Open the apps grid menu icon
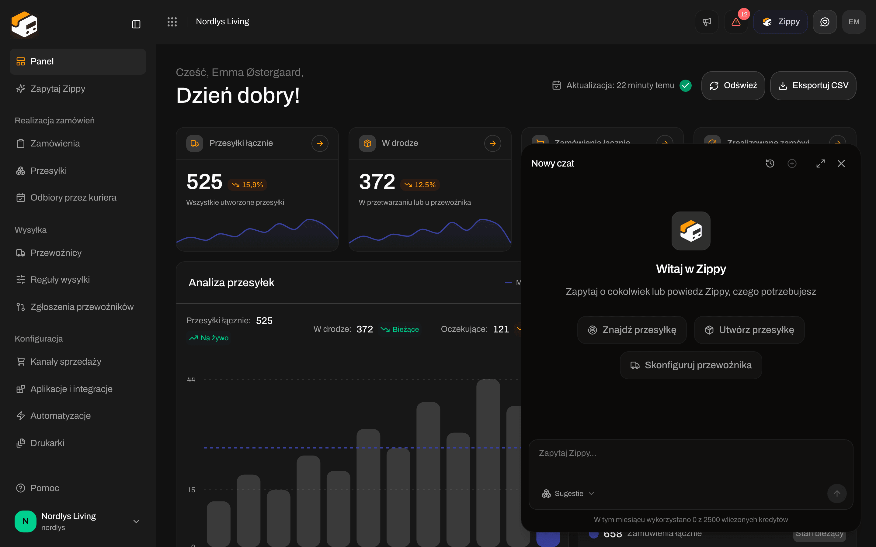The image size is (876, 547). (x=172, y=22)
